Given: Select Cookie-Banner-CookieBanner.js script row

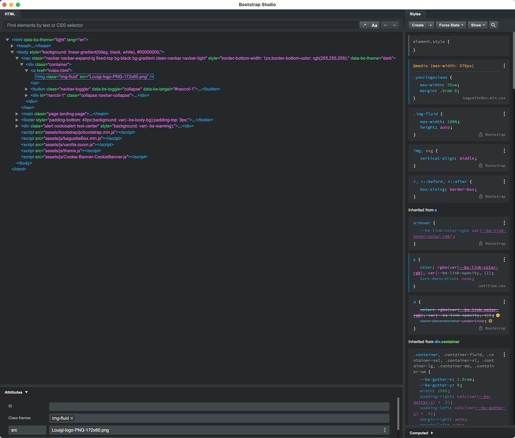Looking at the screenshot, I should pyautogui.click(x=84, y=157).
